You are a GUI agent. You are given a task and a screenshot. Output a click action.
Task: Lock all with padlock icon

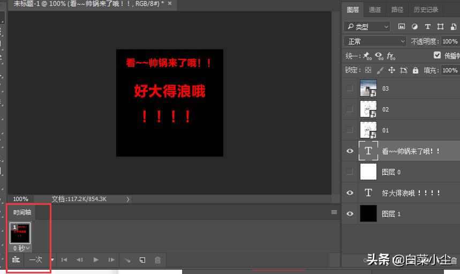click(416, 70)
